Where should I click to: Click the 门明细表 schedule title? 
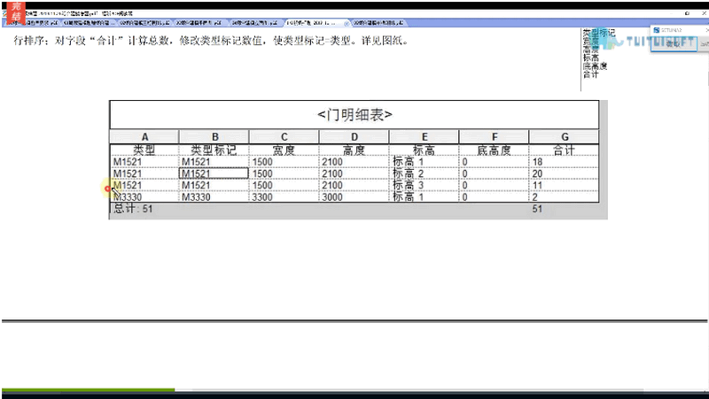(354, 115)
